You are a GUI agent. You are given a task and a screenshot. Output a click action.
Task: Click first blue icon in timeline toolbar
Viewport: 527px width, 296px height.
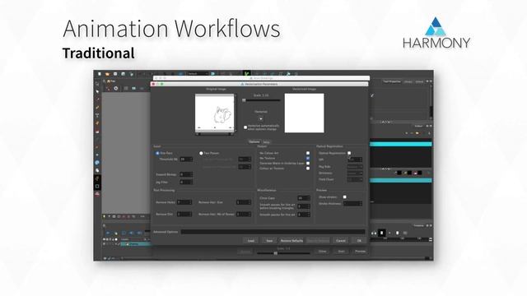108,233
